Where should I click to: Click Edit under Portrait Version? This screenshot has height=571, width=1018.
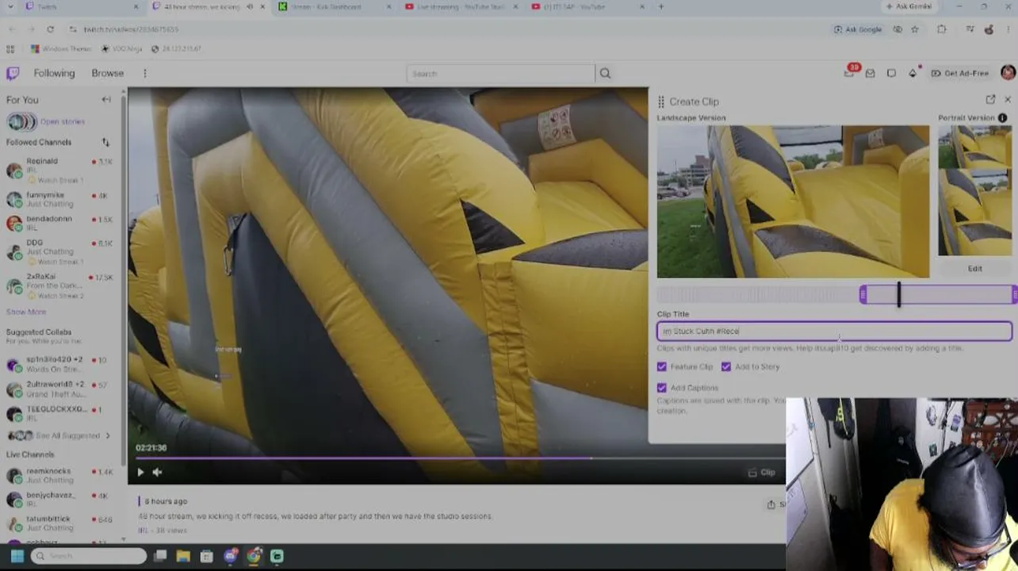(974, 268)
